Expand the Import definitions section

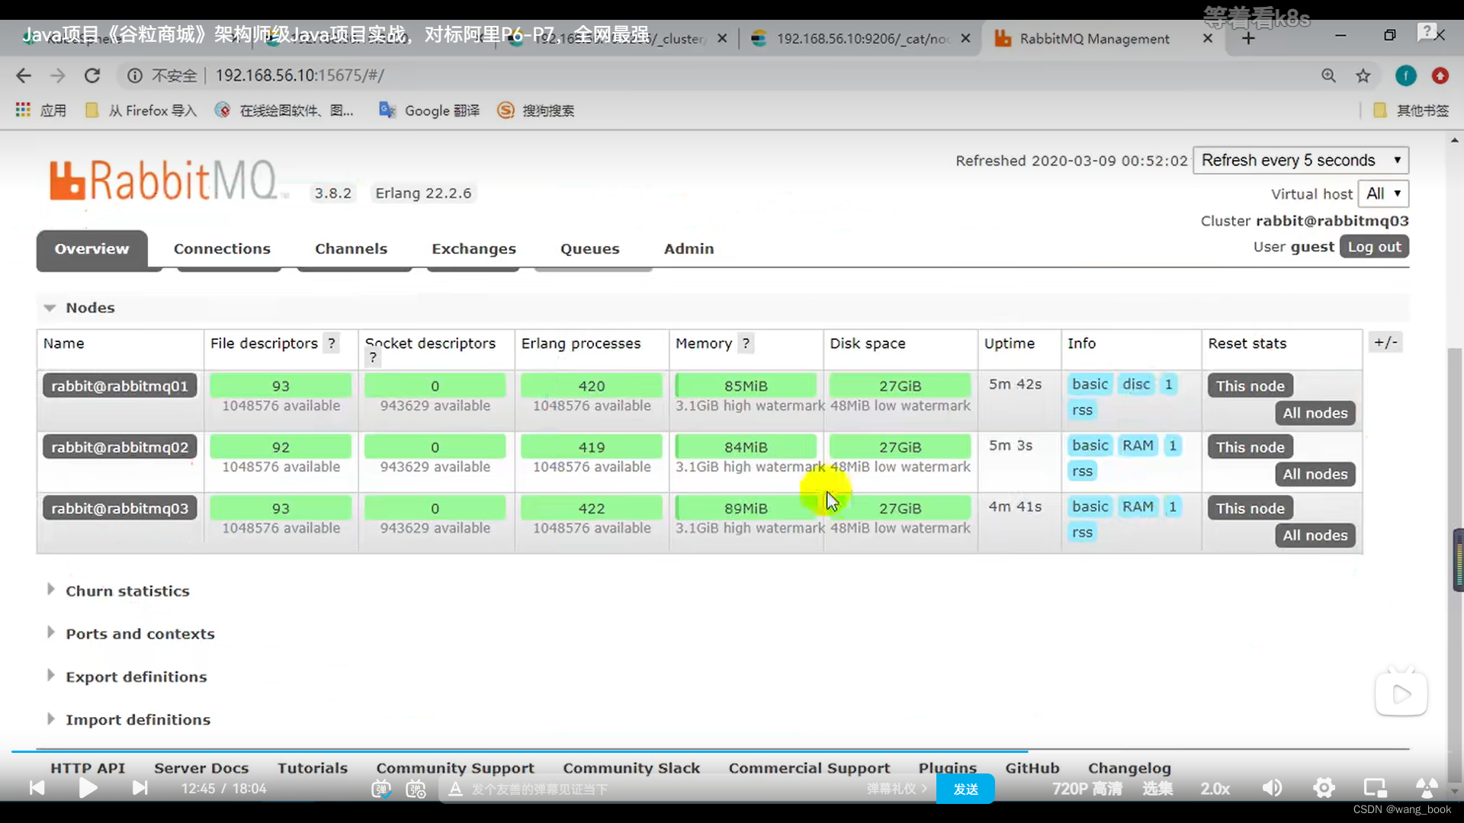pos(129,719)
